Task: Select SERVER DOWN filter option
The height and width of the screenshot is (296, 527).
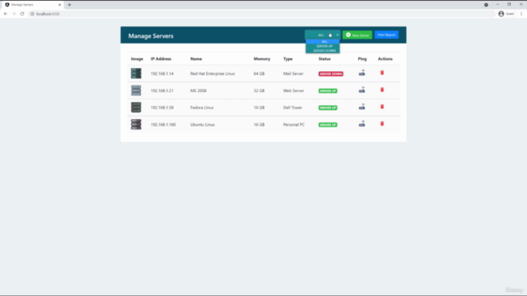Action: [x=323, y=50]
